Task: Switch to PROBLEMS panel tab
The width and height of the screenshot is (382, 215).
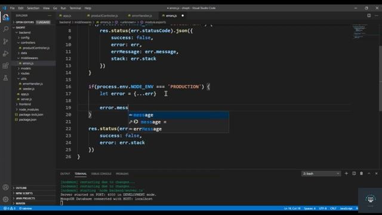Action: click(122, 174)
